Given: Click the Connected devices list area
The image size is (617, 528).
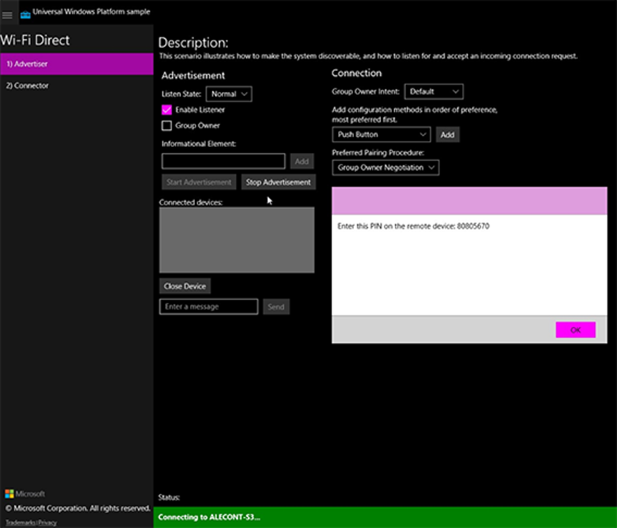Looking at the screenshot, I should pos(236,240).
